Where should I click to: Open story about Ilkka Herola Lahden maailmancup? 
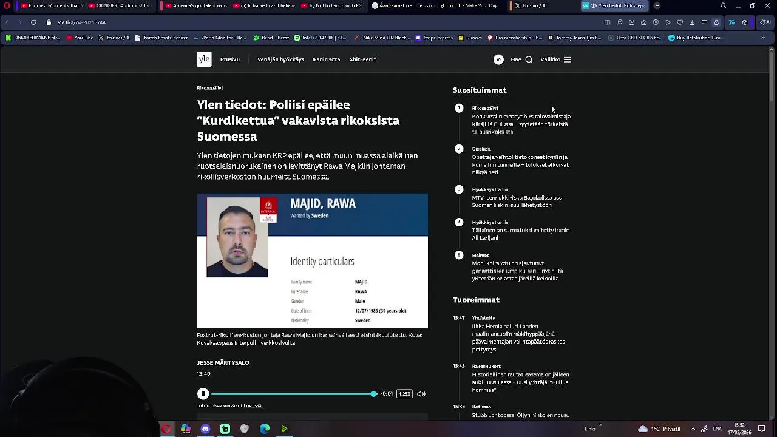518,337
